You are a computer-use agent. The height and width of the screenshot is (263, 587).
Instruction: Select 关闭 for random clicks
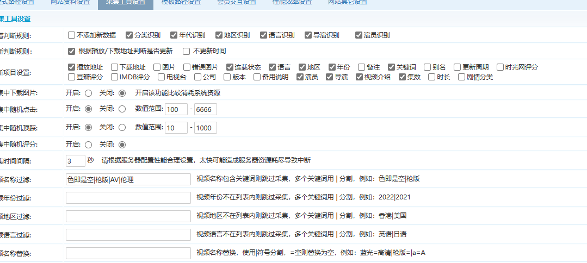pos(122,109)
